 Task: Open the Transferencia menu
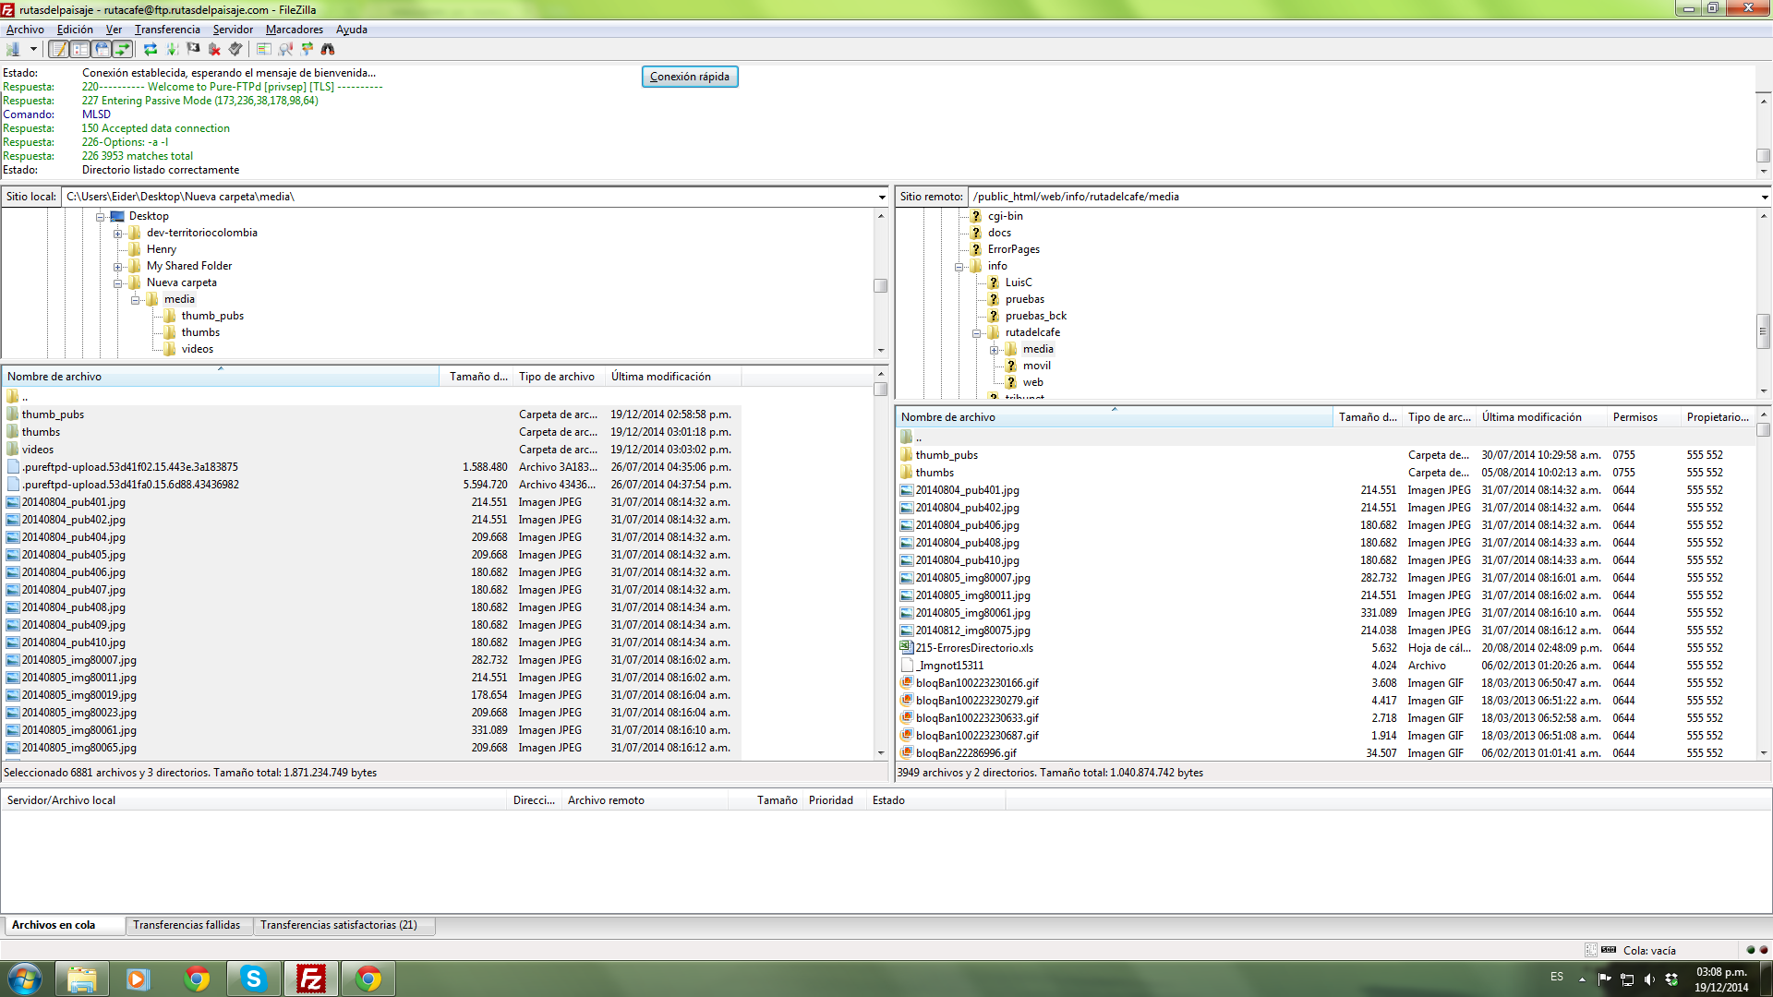167,30
